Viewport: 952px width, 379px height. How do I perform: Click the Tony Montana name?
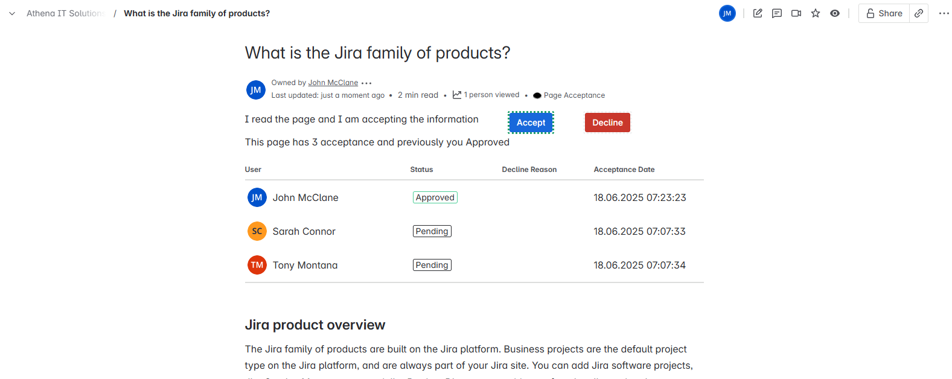[x=305, y=265]
